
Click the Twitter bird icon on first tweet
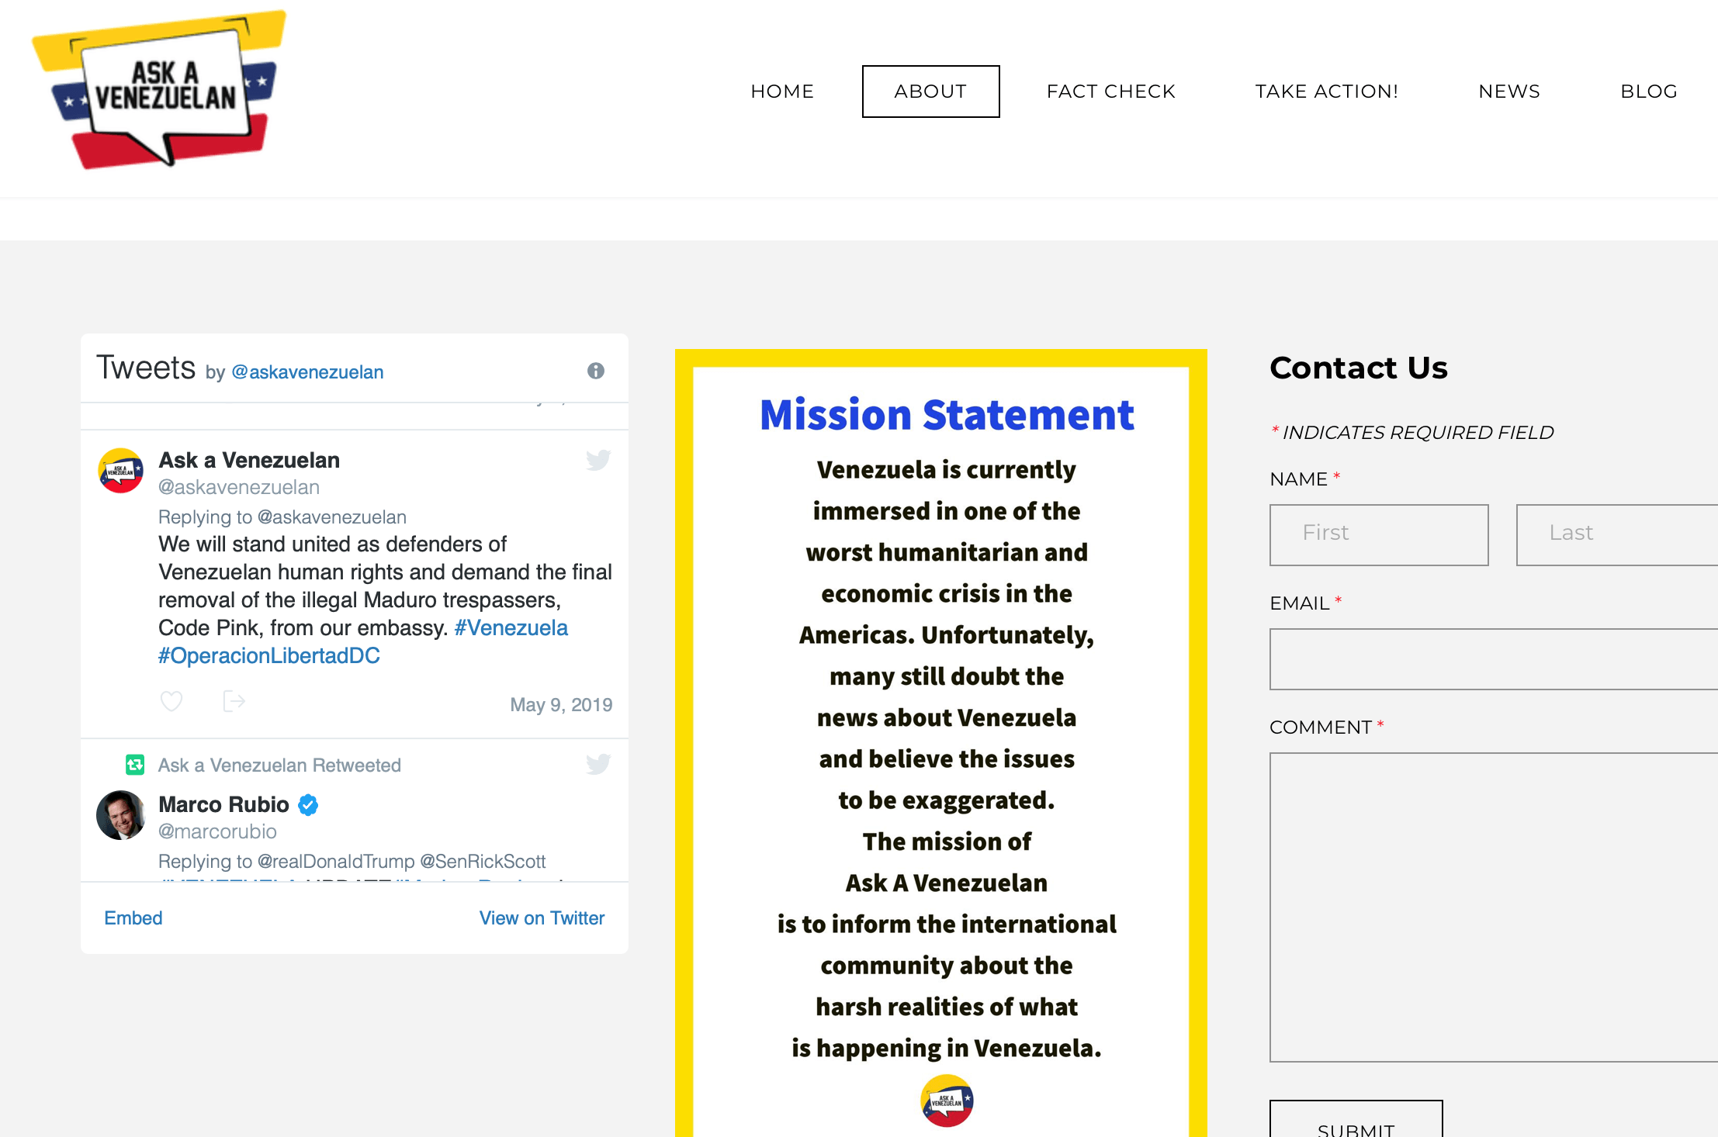598,460
